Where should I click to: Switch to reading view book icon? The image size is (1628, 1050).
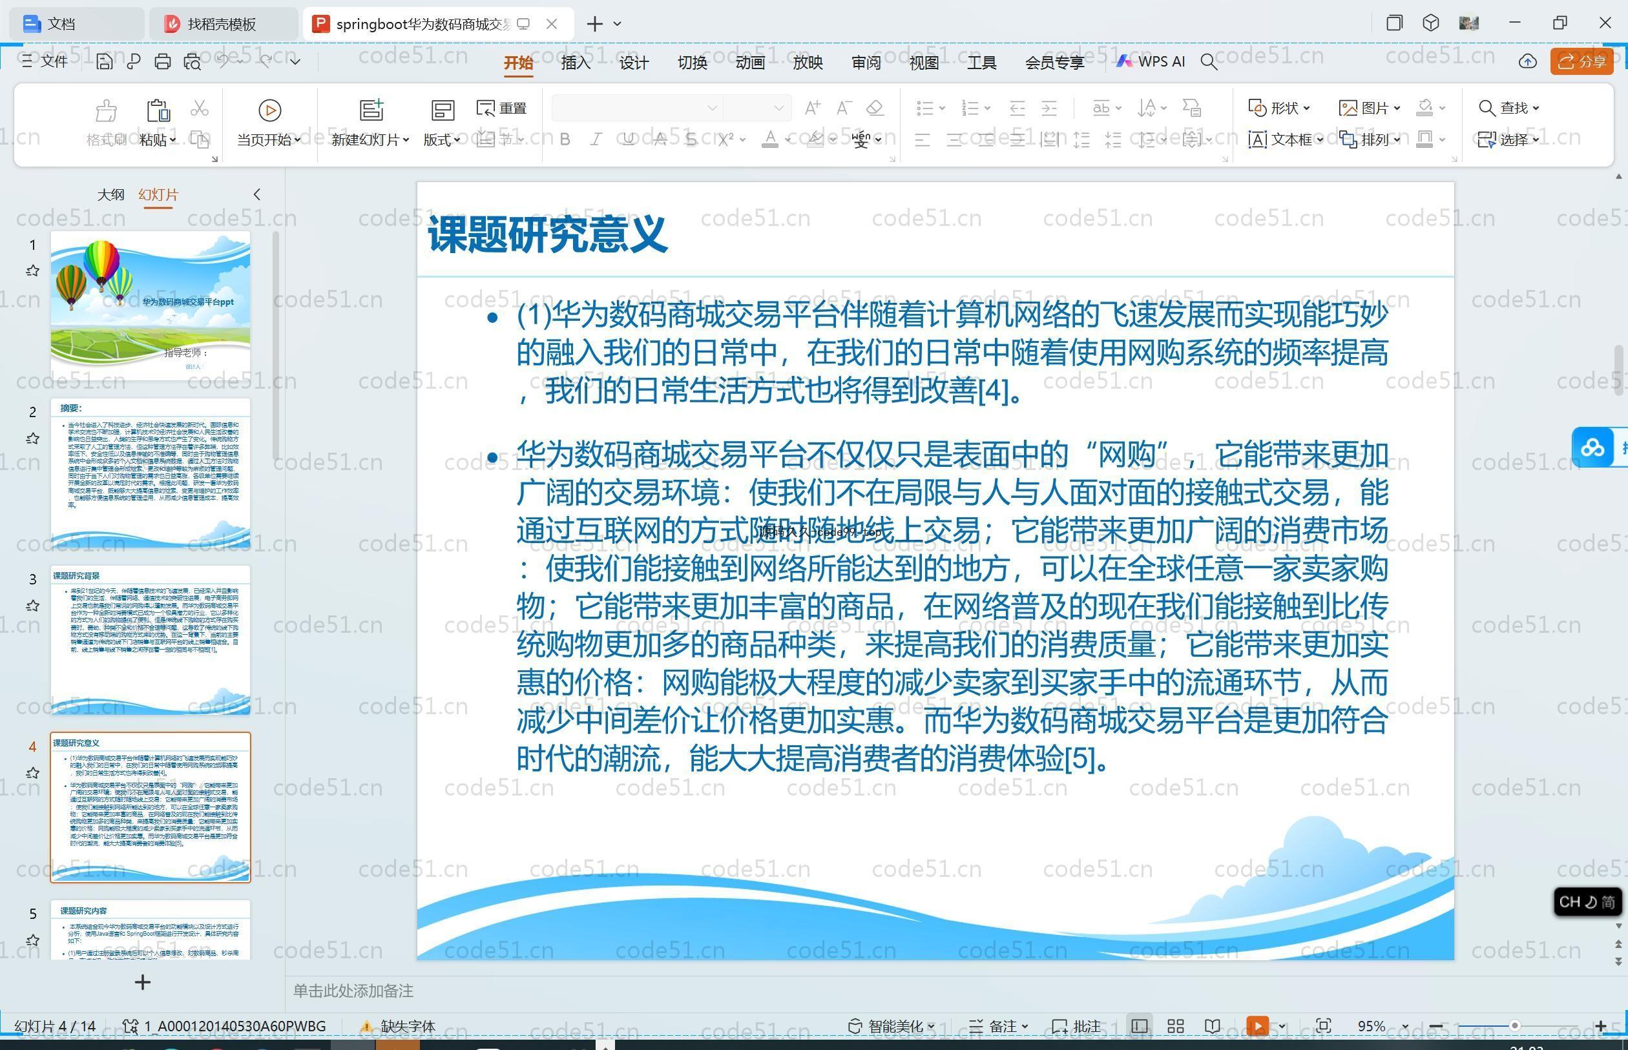1212,1026
